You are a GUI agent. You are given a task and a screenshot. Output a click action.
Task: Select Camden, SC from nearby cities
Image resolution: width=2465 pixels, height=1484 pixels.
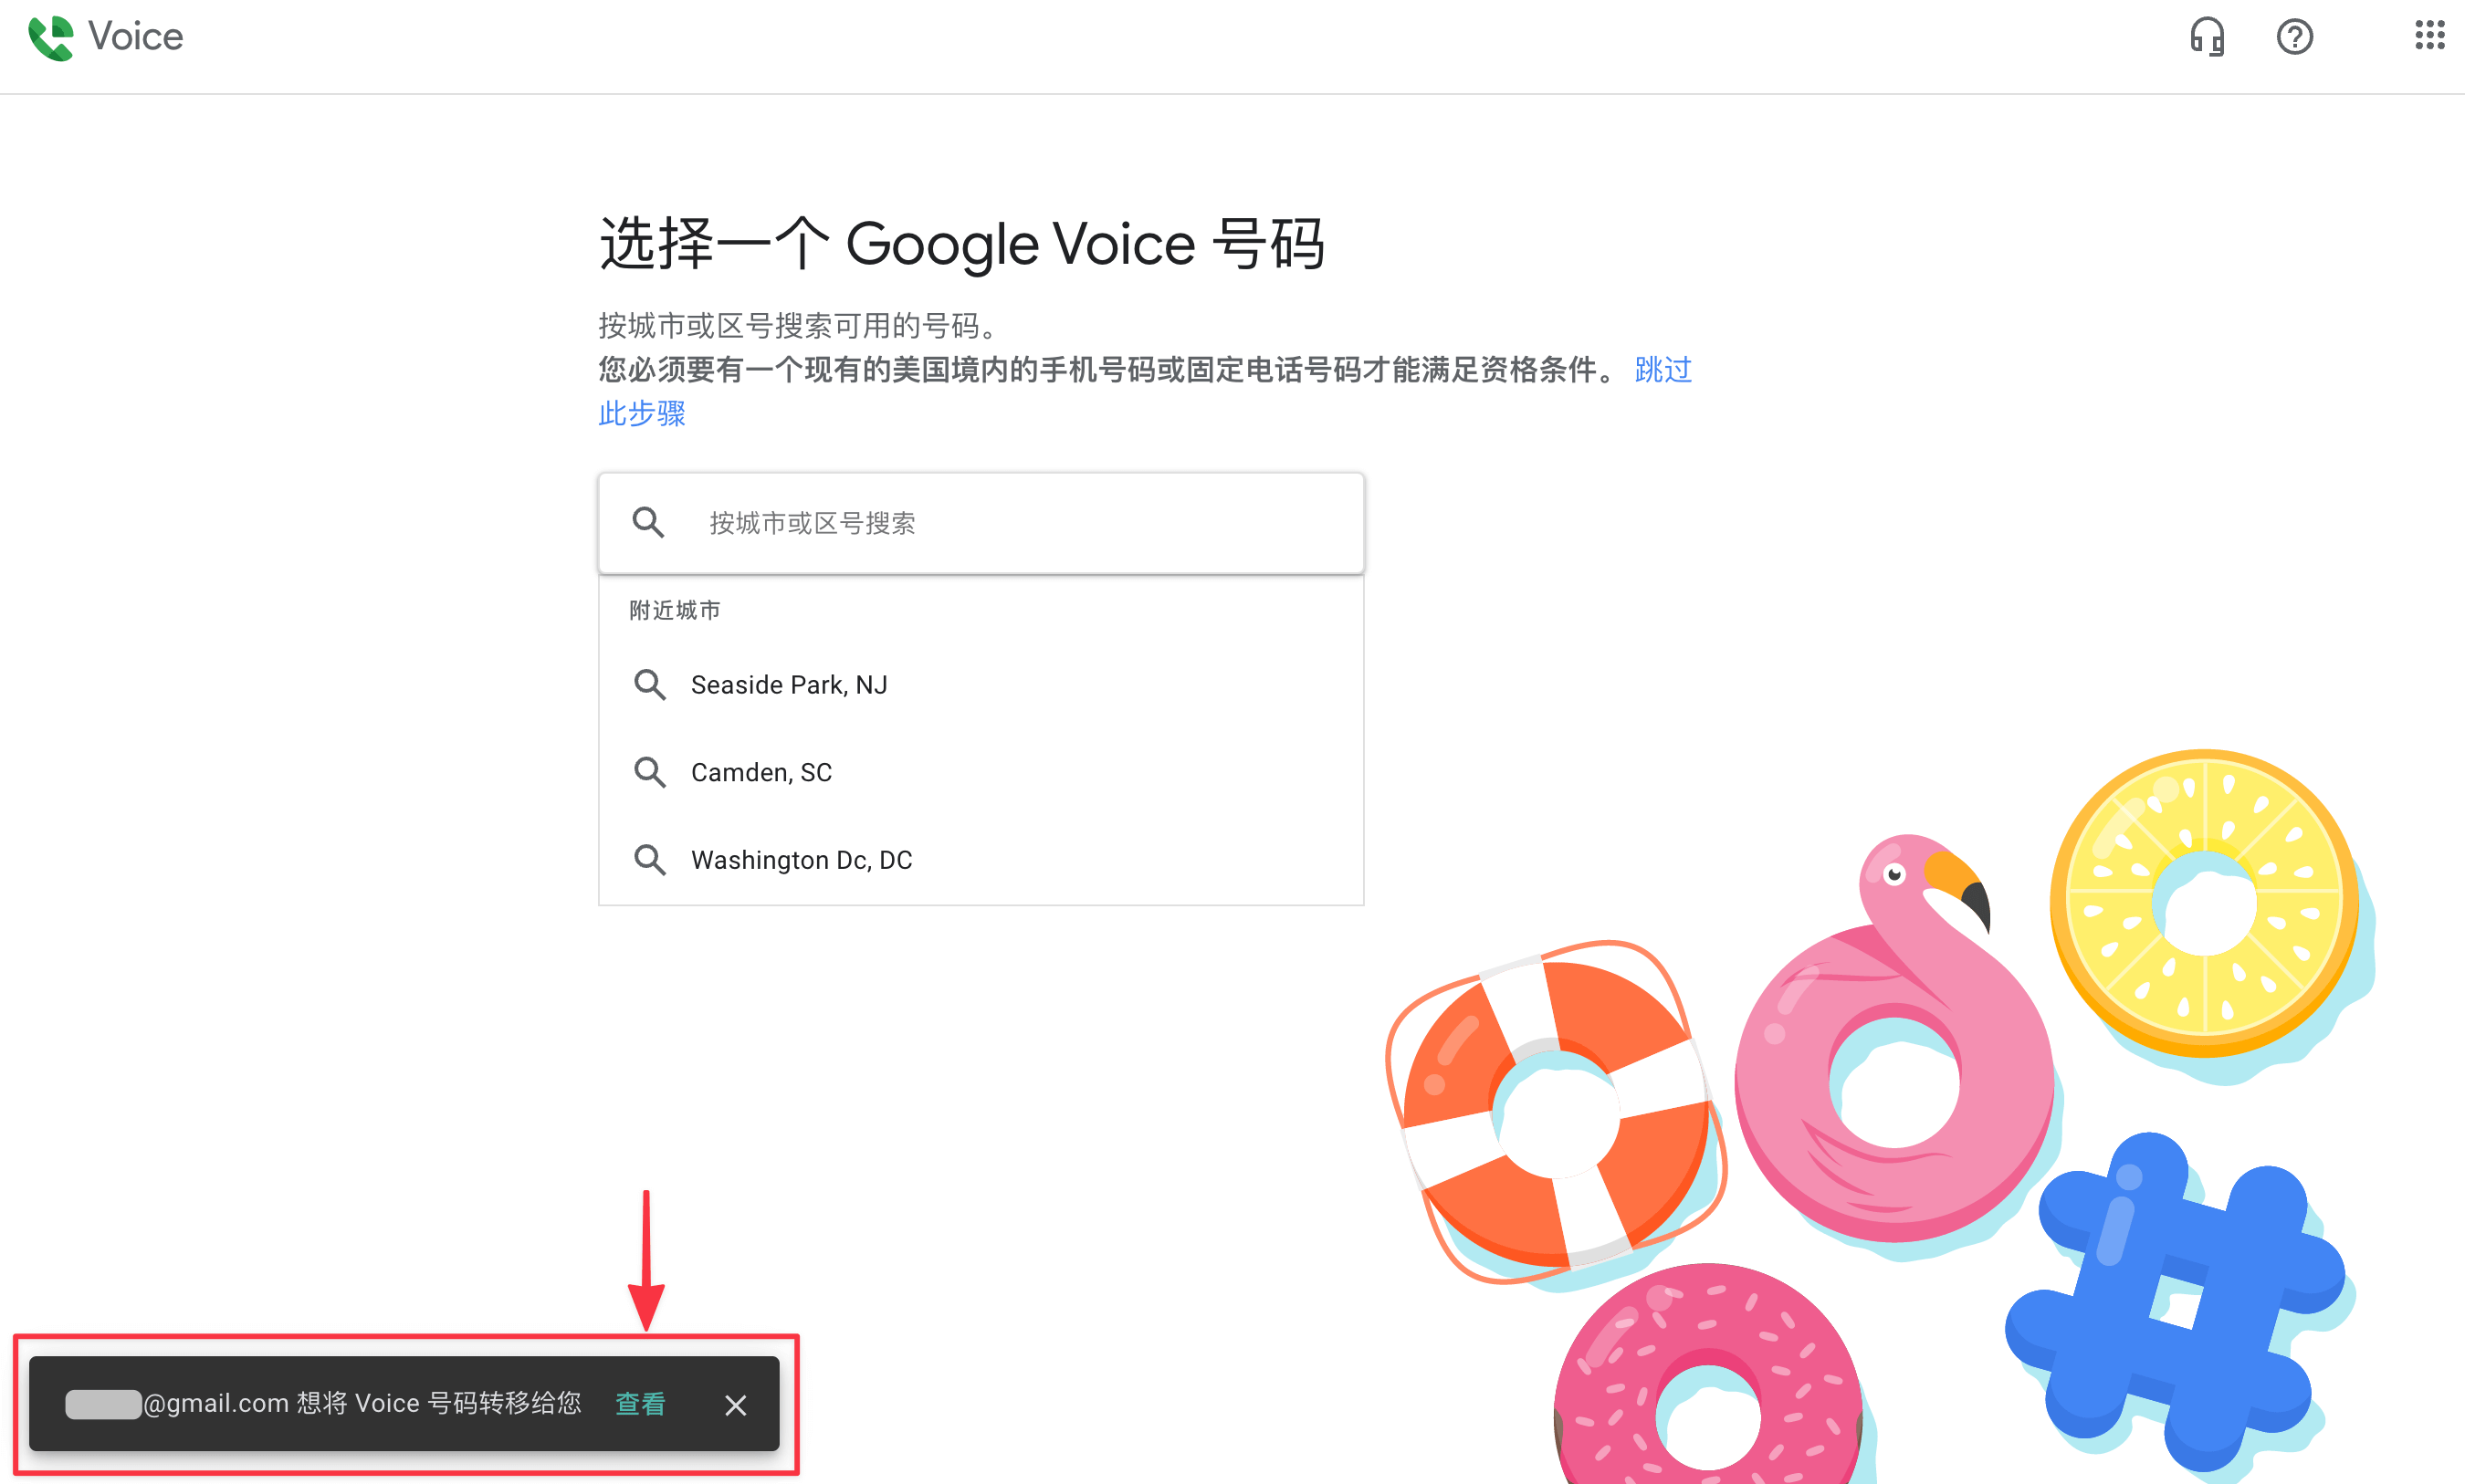coord(981,772)
